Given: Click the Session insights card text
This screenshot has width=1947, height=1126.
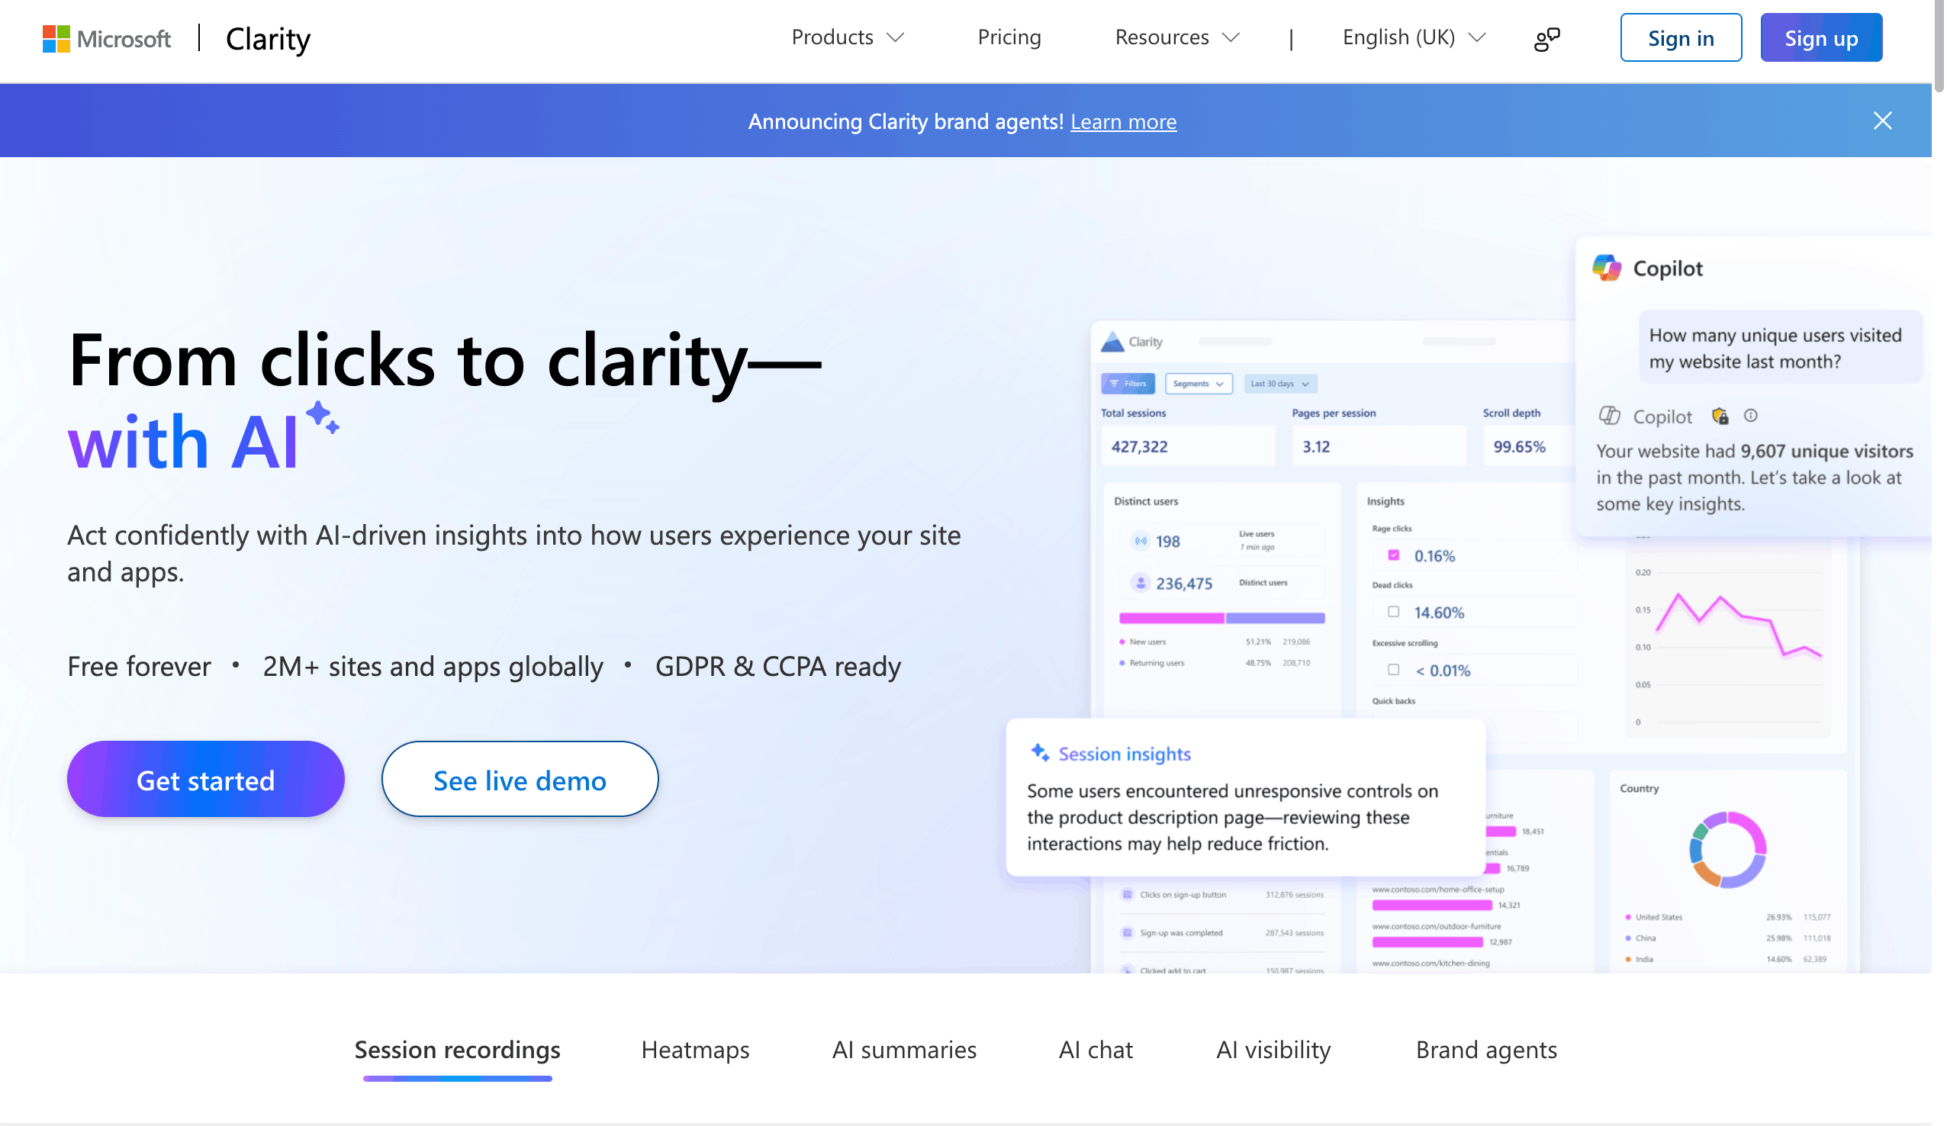Looking at the screenshot, I should click(x=1232, y=817).
